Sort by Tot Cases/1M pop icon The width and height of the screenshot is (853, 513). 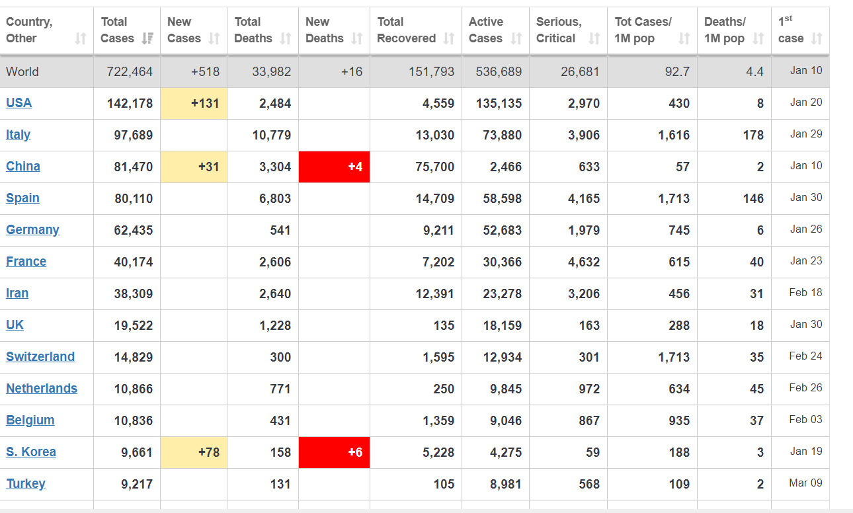(684, 39)
